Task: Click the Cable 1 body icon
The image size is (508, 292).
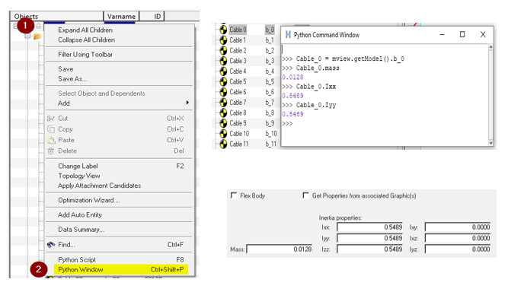Action: coord(223,40)
